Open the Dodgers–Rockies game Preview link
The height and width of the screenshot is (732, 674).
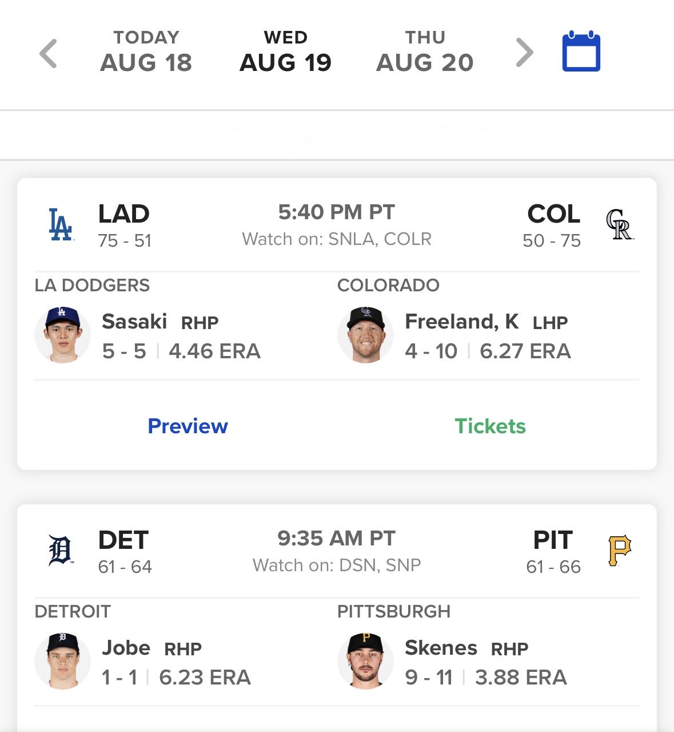188,426
